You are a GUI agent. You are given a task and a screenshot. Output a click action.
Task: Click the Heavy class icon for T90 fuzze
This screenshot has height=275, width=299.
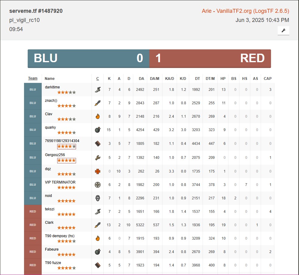point(97,265)
